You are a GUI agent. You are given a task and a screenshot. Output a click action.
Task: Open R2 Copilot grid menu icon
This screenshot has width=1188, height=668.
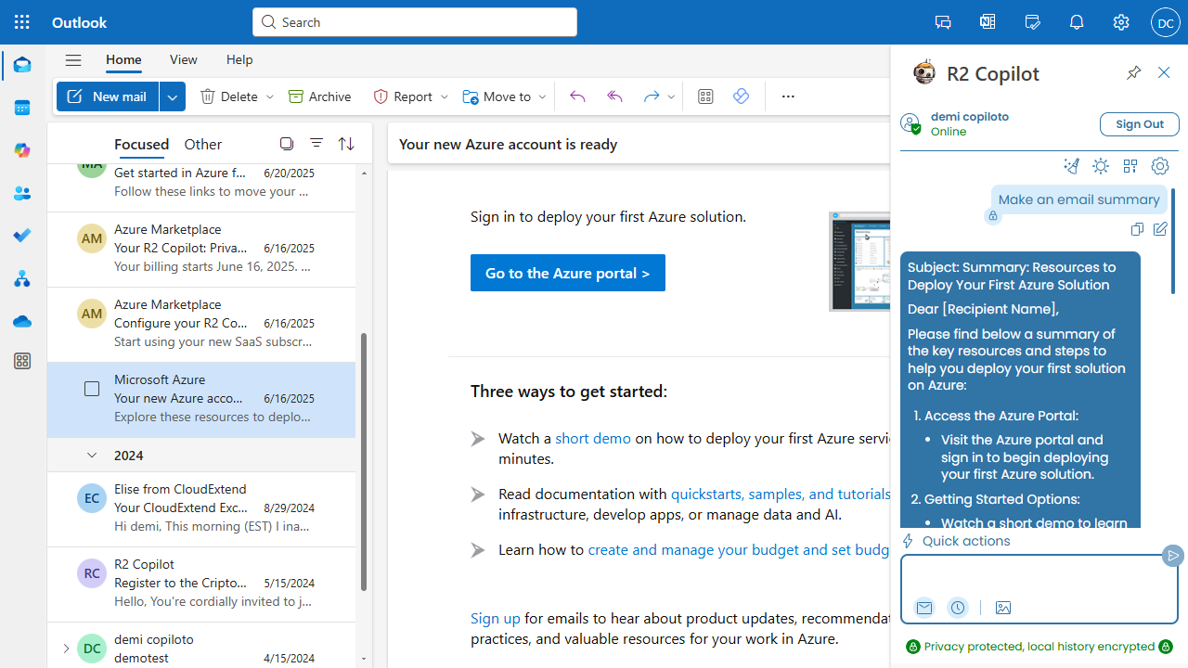point(1130,166)
